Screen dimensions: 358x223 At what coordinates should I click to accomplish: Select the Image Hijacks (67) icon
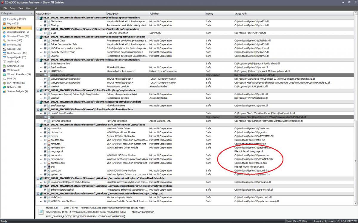(x=4, y=57)
